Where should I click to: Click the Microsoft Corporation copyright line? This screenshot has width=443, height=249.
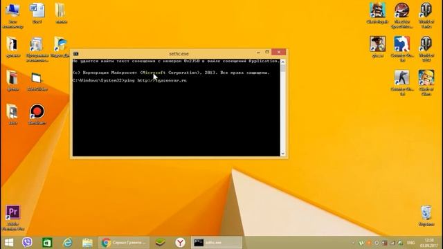pyautogui.click(x=171, y=73)
